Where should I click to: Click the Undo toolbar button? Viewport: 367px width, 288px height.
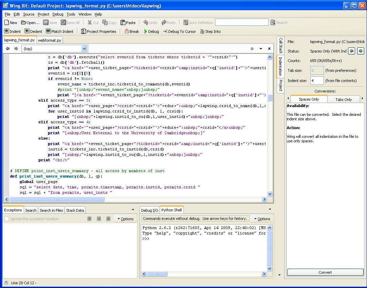point(150,23)
